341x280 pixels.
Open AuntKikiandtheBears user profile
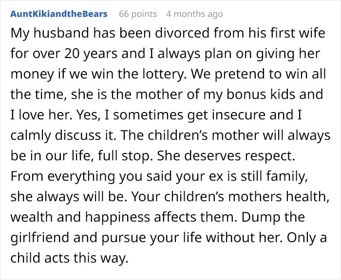click(59, 14)
